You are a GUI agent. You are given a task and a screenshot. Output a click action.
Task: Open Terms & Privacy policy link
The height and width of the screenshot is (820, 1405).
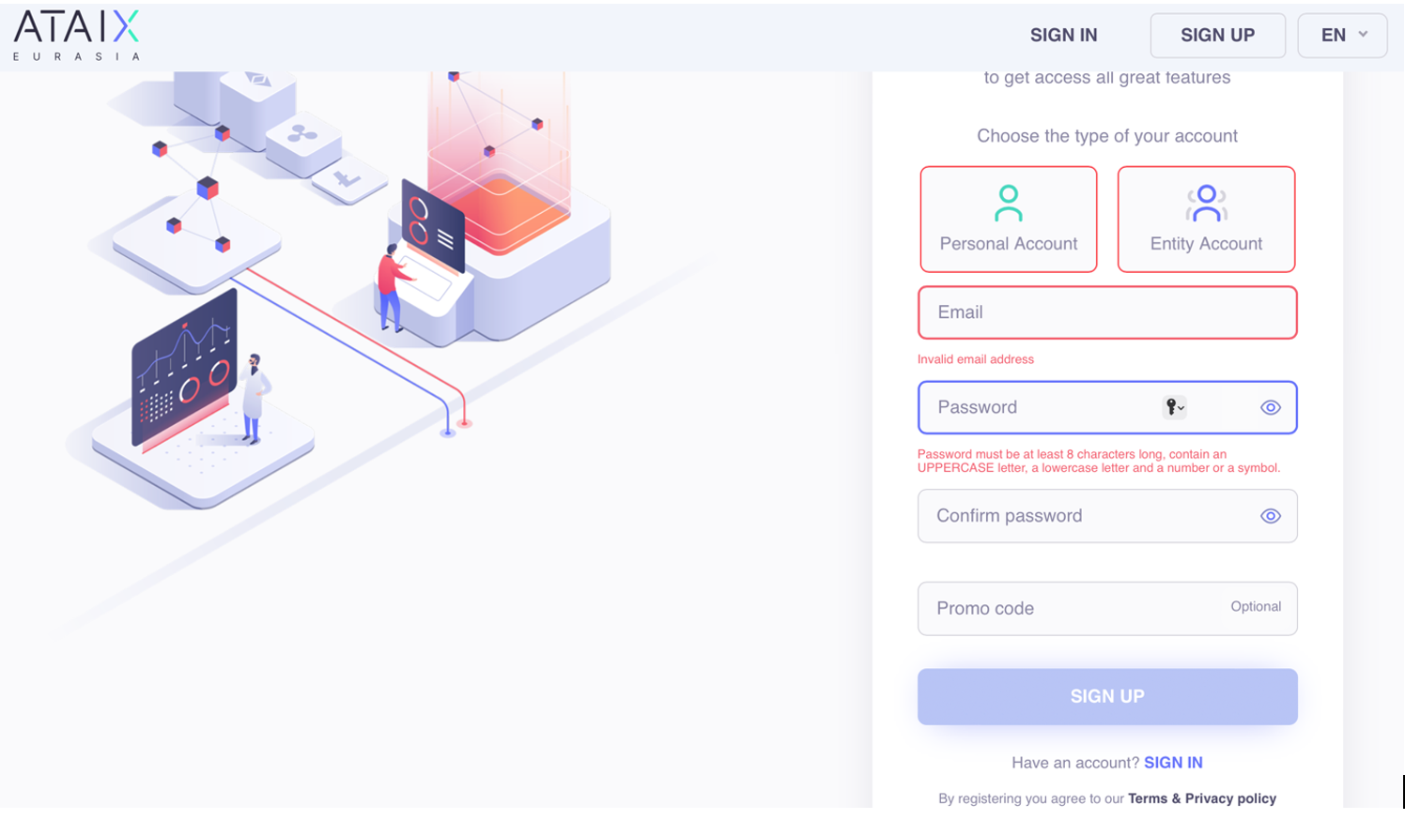[1201, 798]
